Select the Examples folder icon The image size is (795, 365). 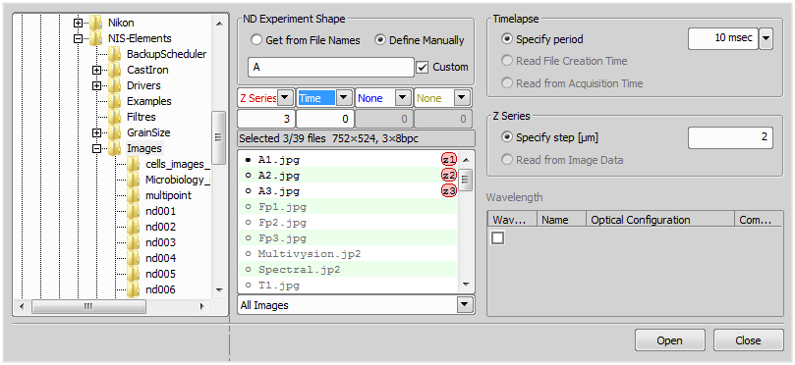[x=115, y=101]
